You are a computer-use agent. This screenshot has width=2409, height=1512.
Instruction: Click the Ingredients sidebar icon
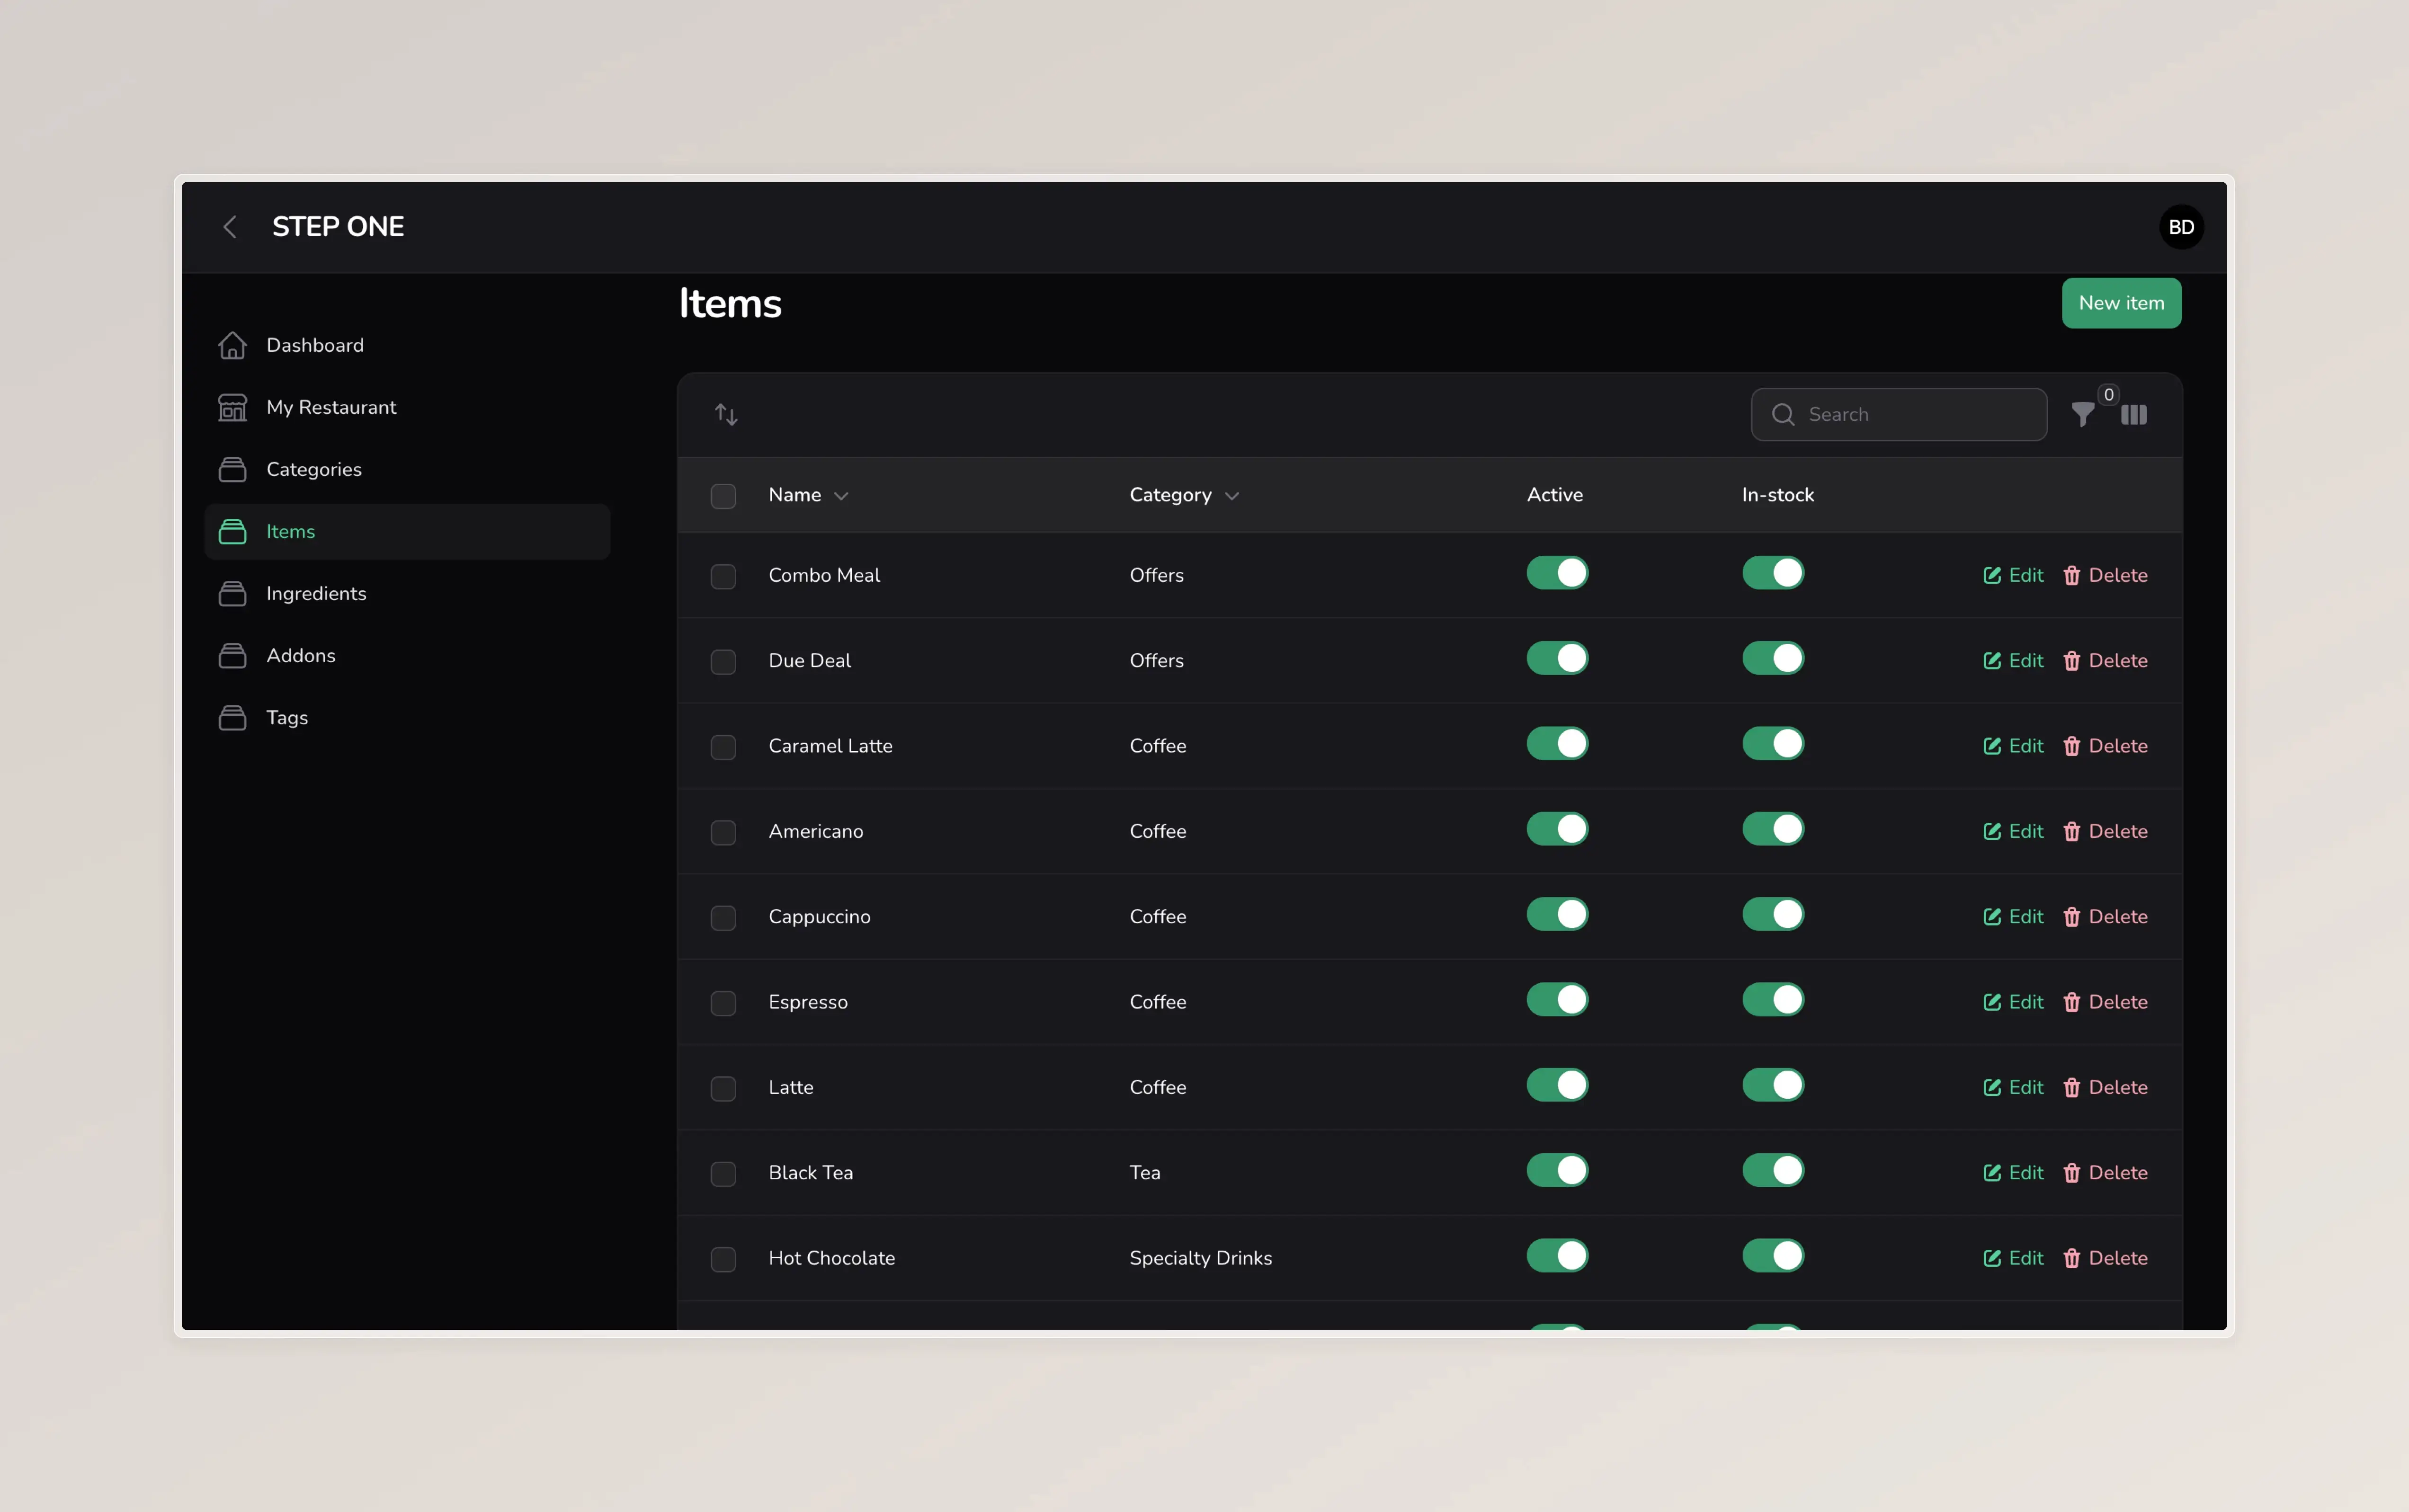(x=232, y=593)
